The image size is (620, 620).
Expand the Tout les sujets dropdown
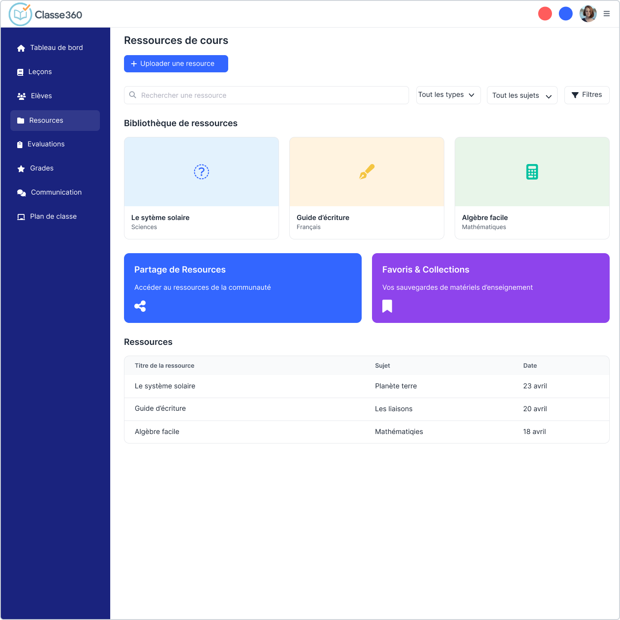coord(522,95)
